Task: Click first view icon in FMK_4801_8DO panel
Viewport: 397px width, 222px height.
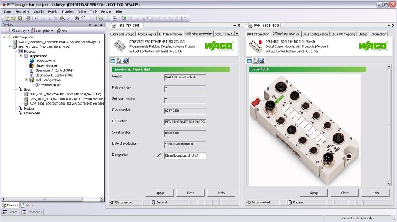Action: (249, 61)
